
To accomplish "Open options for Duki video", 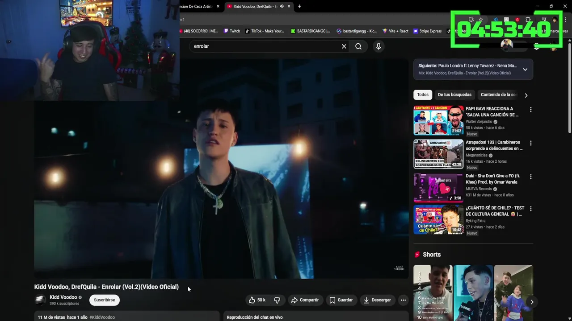I will click(531, 177).
